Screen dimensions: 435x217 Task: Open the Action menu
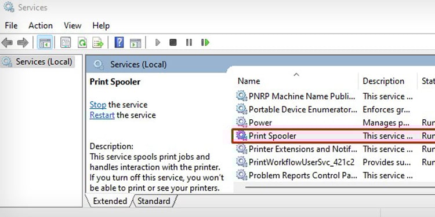[x=41, y=25]
